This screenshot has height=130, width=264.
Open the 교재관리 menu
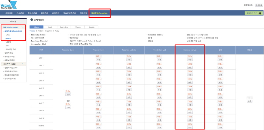pyautogui.click(x=55, y=13)
